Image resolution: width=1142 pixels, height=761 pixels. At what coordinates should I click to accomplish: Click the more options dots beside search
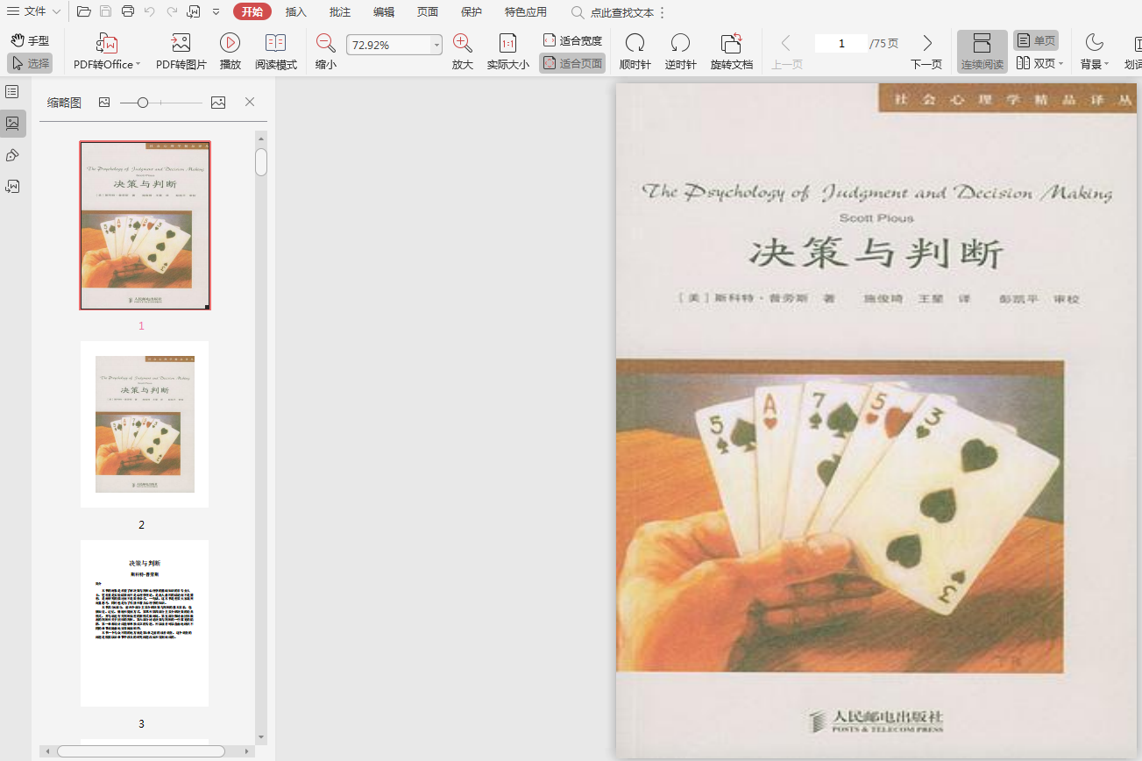coord(662,12)
